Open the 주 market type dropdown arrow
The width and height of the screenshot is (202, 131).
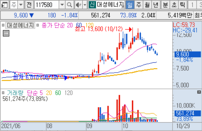pos(21,5)
